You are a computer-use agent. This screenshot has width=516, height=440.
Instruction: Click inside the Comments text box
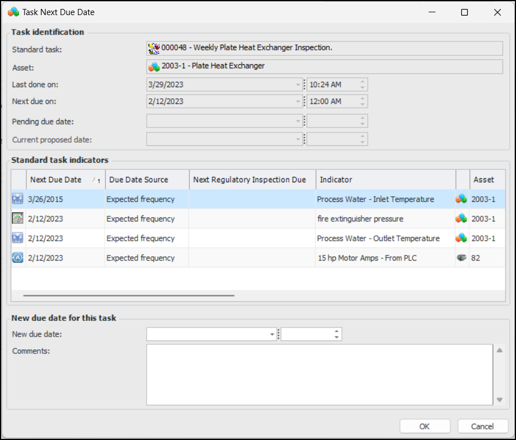[x=319, y=374]
